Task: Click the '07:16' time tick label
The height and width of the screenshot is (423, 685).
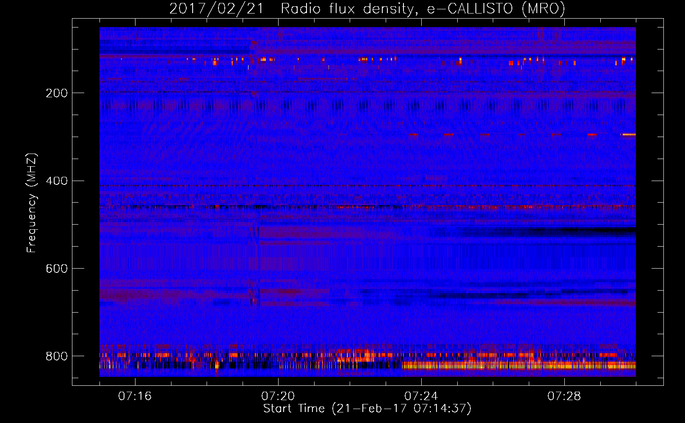Action: pos(135,396)
